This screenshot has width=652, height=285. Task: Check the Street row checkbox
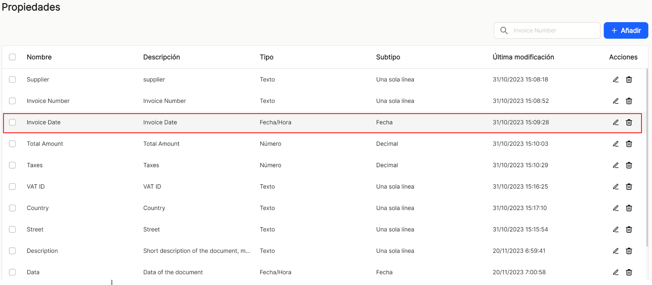(x=12, y=230)
